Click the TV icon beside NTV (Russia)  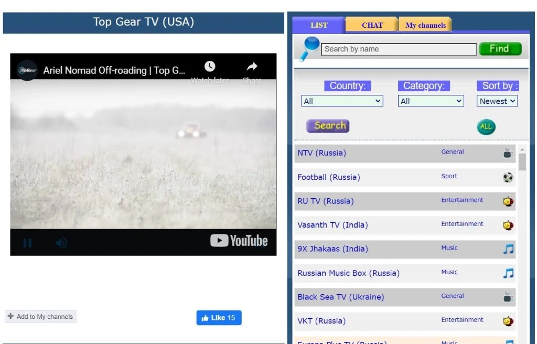pos(508,153)
